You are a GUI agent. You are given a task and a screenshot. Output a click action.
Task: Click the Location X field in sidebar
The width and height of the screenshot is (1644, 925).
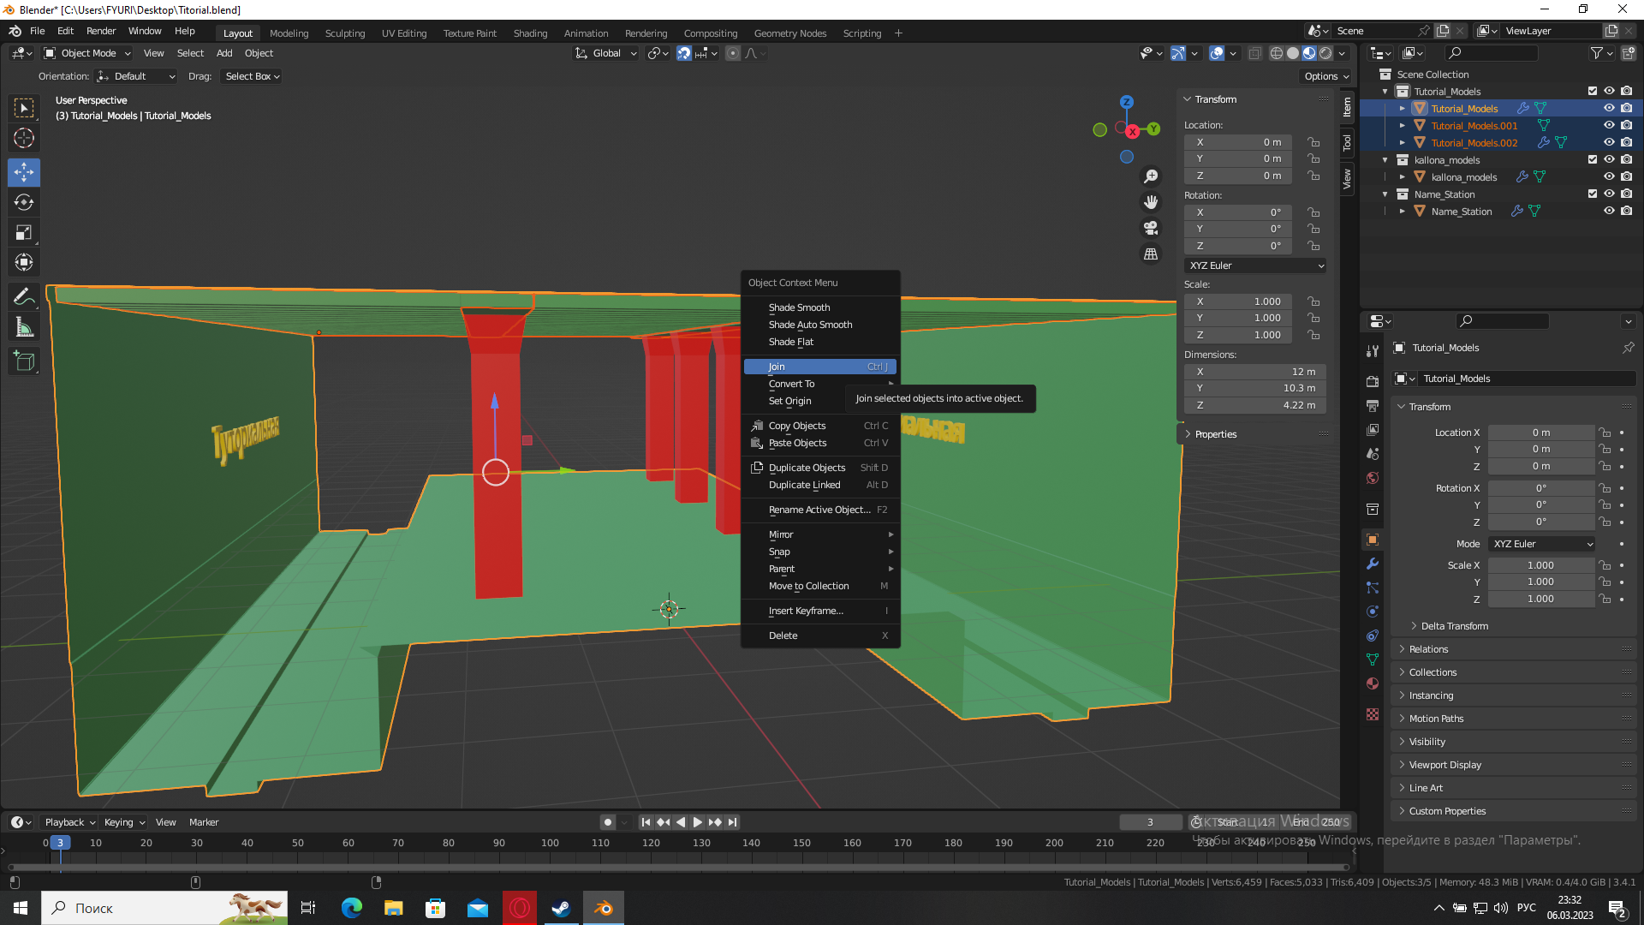point(1237,142)
